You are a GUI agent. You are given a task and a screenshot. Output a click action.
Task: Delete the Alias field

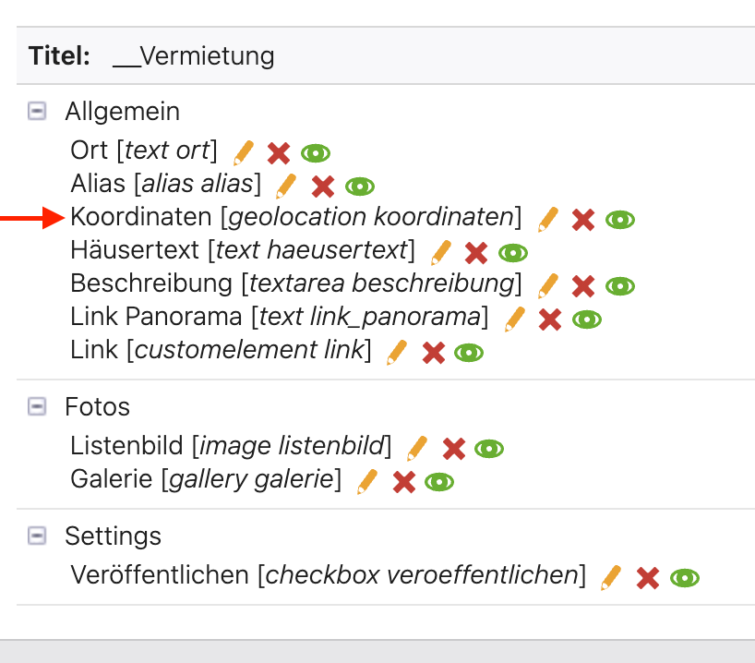pyautogui.click(x=323, y=187)
